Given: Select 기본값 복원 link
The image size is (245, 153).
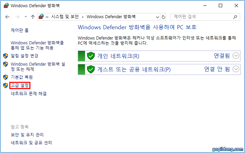Looking at the screenshot, I should coord(22,77).
